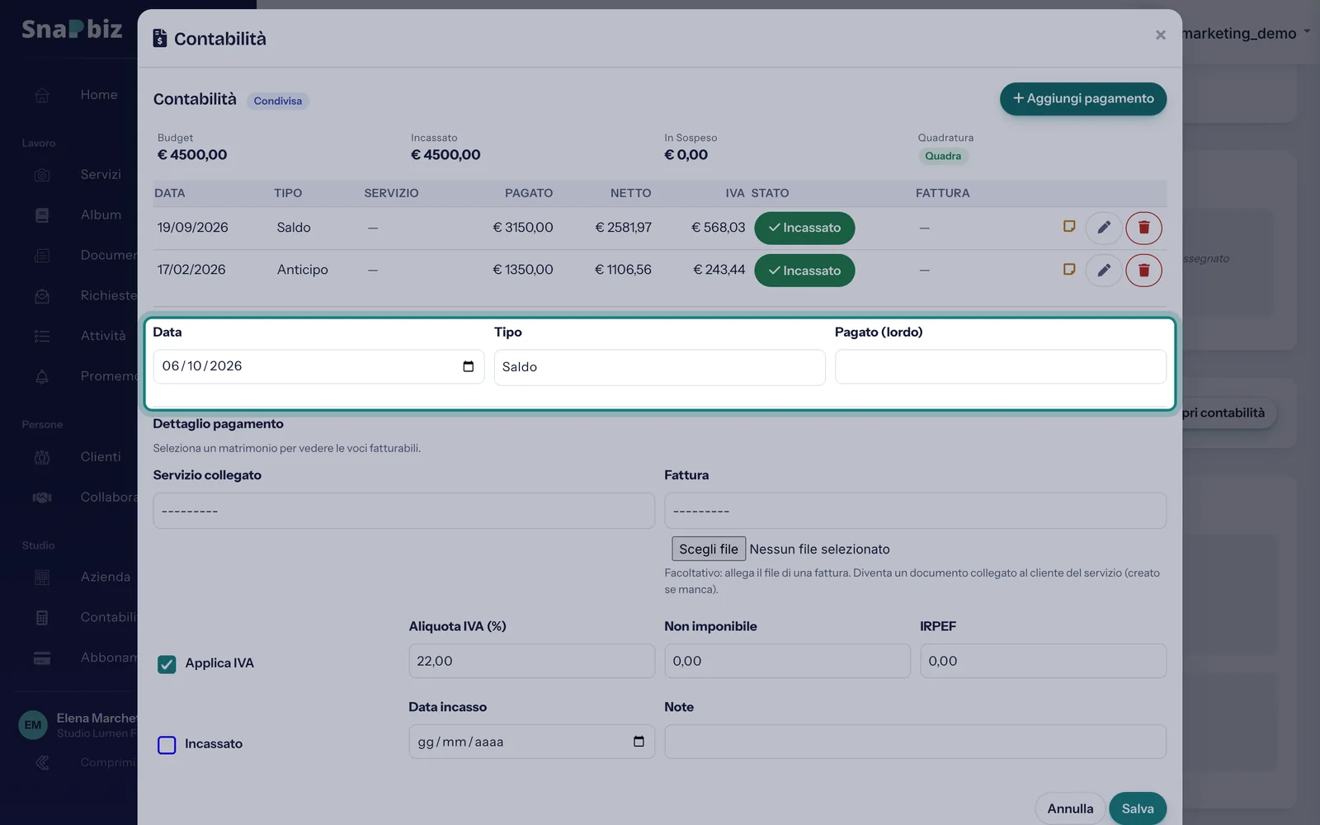Click the Home sidebar icon
Viewport: 1320px width, 825px height.
[x=42, y=95]
